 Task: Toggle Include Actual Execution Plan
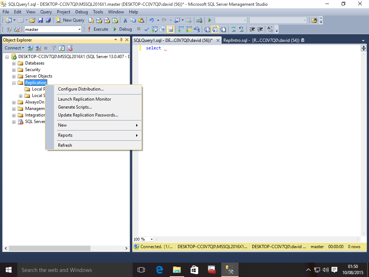tap(179, 29)
